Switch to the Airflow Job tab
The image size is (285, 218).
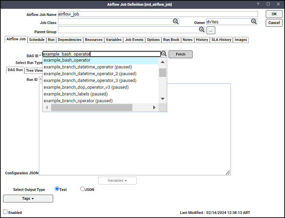pos(16,39)
